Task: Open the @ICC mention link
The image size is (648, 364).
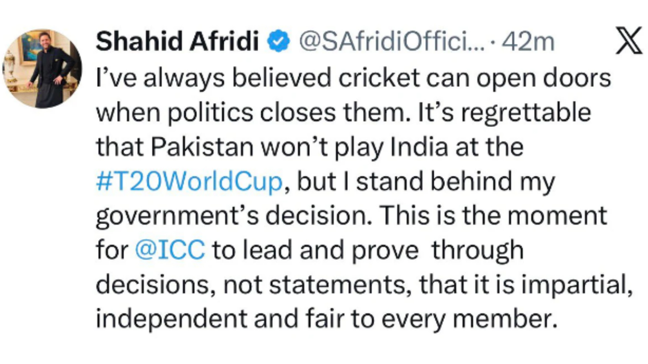Action: (170, 251)
